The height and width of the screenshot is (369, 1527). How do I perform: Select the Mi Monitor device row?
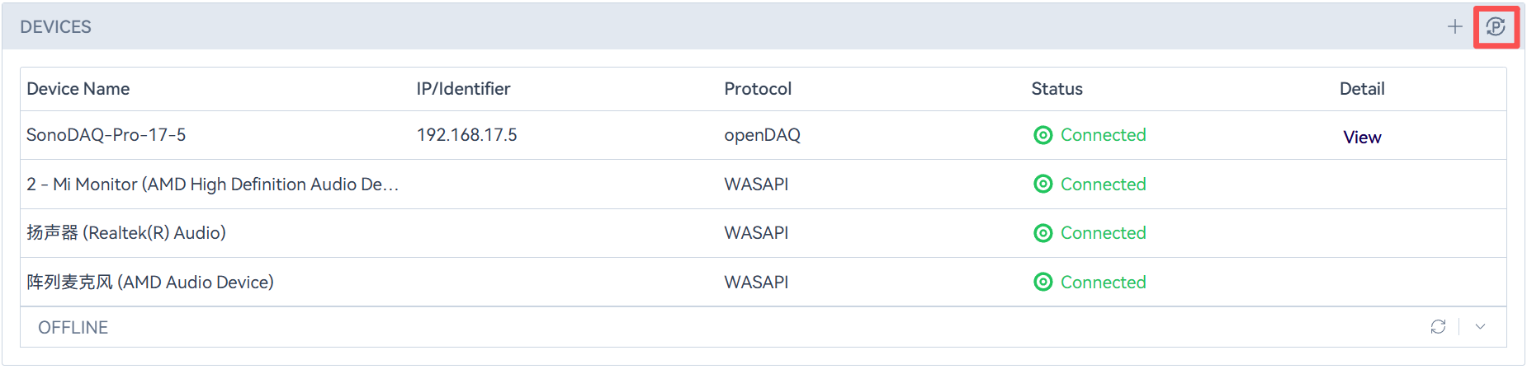[212, 184]
